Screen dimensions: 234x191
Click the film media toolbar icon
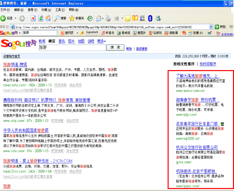click(142, 18)
